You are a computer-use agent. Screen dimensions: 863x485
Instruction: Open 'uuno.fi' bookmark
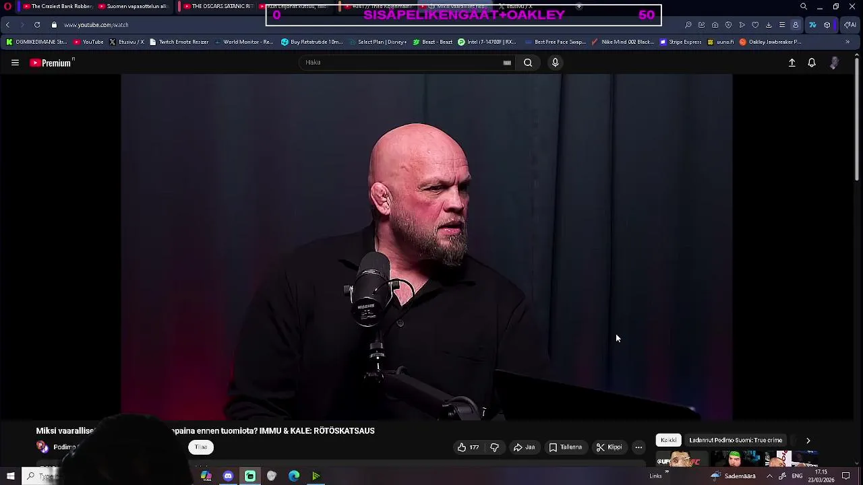tap(720, 42)
